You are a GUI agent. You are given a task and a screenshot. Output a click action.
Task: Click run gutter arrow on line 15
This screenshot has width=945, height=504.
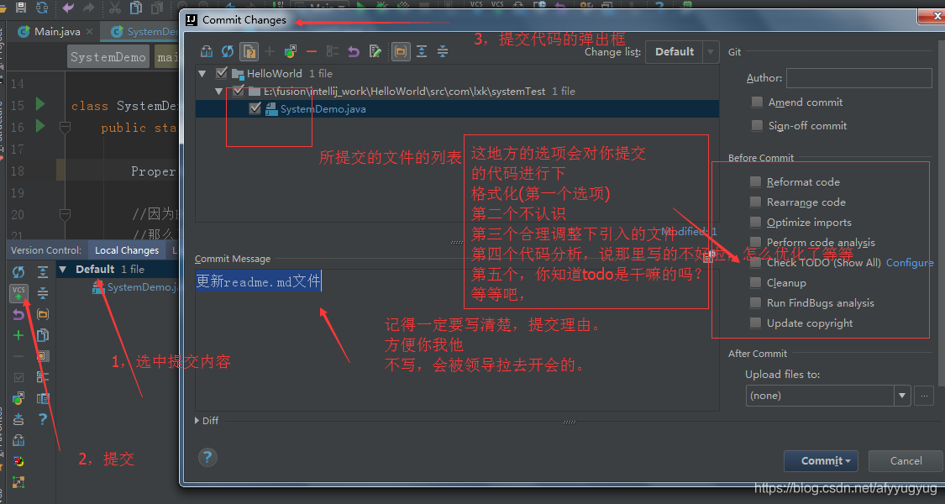pos(40,103)
